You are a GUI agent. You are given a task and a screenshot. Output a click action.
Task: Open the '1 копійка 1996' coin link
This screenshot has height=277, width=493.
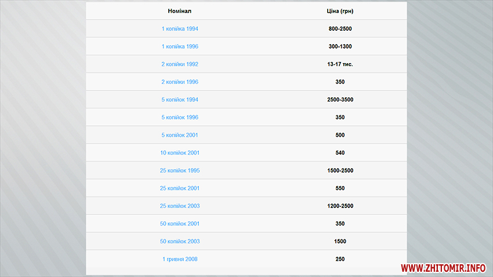point(180,46)
